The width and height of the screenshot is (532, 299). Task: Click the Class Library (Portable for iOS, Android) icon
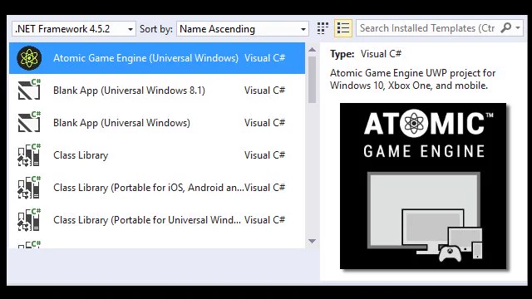(29, 187)
